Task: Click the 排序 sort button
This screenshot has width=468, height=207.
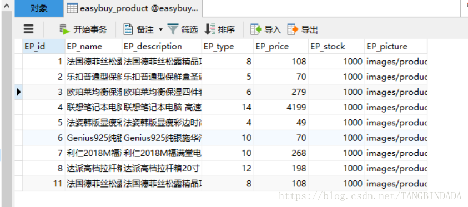Action: click(220, 29)
